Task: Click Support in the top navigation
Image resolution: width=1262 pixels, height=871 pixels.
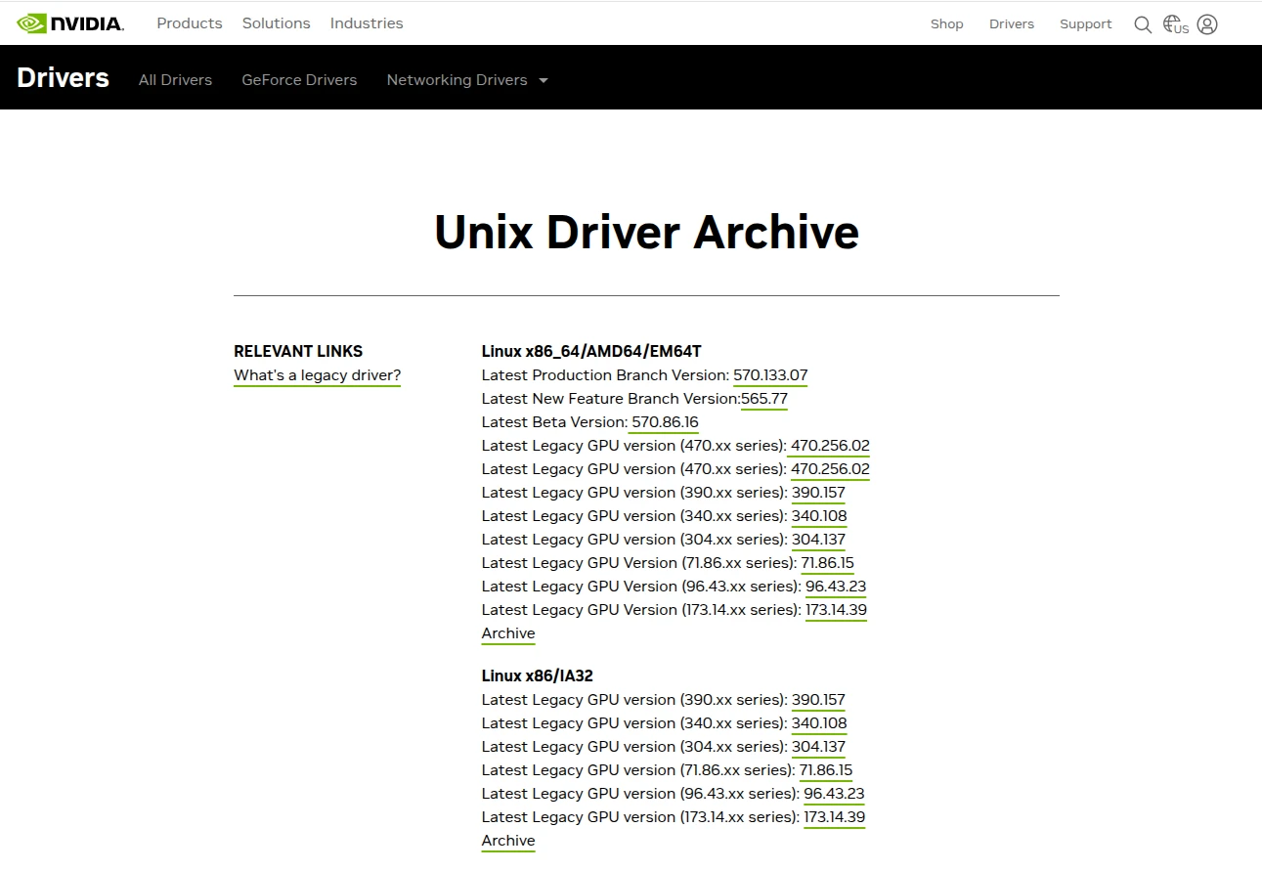Action: click(x=1085, y=24)
